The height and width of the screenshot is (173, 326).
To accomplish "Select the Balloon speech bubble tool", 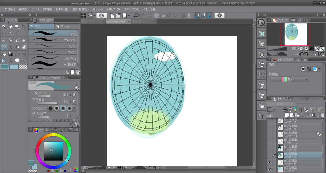I will click(17, 61).
